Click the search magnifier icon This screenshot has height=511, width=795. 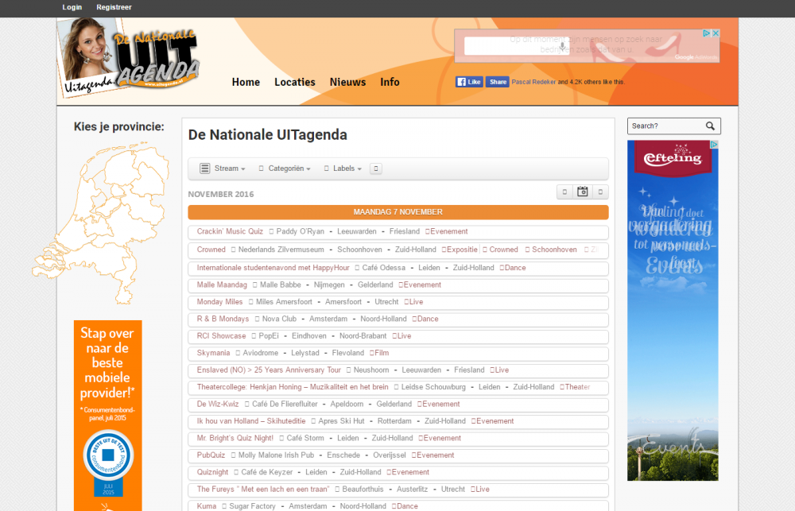[x=710, y=126]
